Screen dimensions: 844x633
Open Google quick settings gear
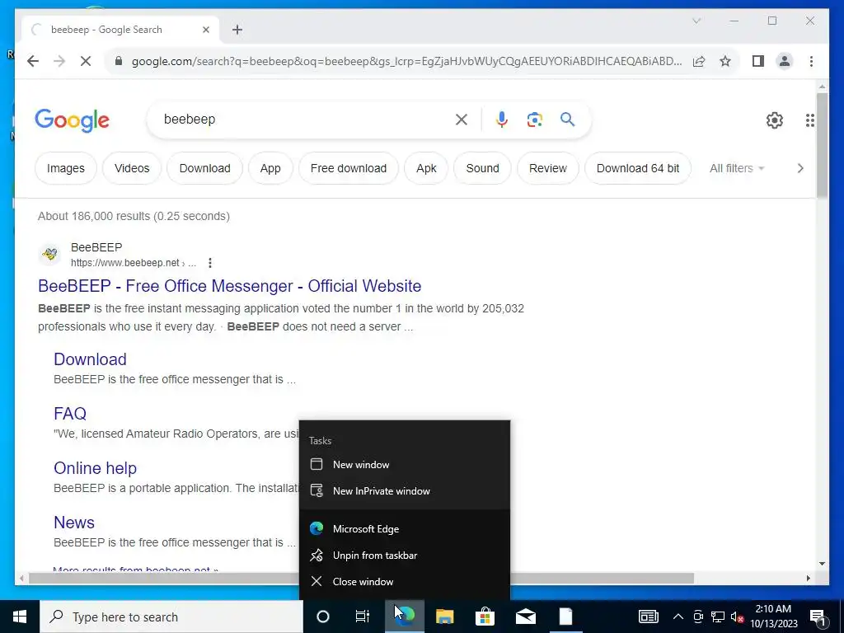point(775,120)
